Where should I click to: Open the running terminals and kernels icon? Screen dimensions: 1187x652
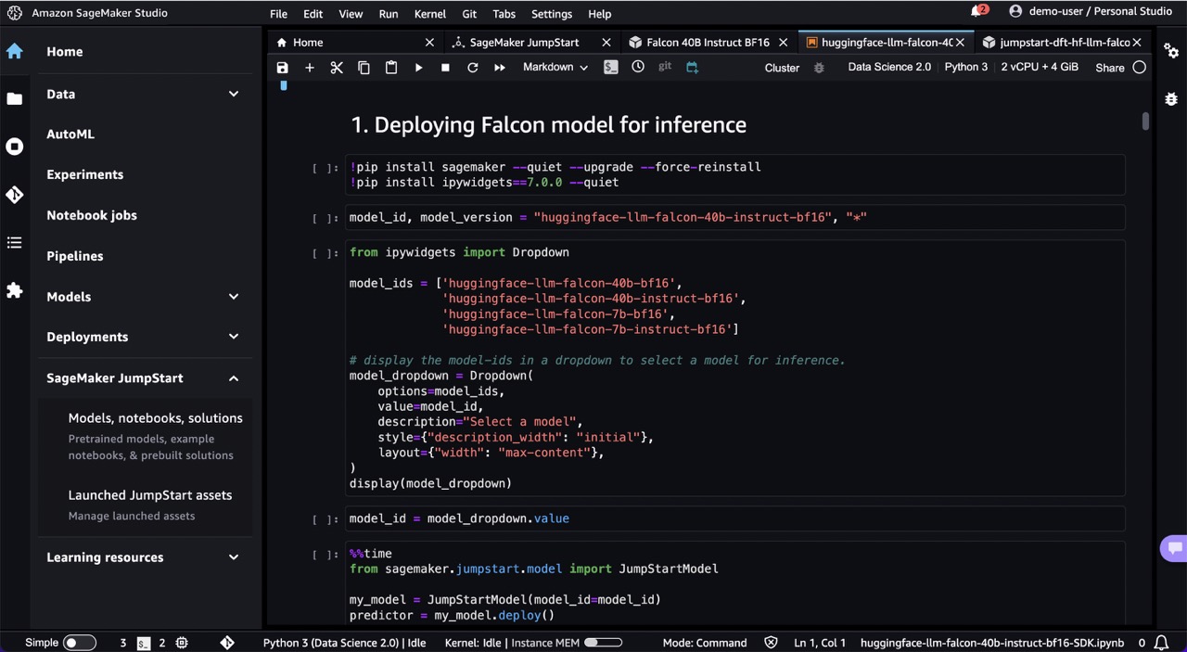click(14, 147)
